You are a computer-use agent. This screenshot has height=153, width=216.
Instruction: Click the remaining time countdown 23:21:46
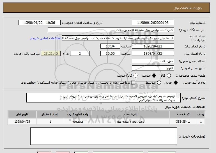coord(51,54)
